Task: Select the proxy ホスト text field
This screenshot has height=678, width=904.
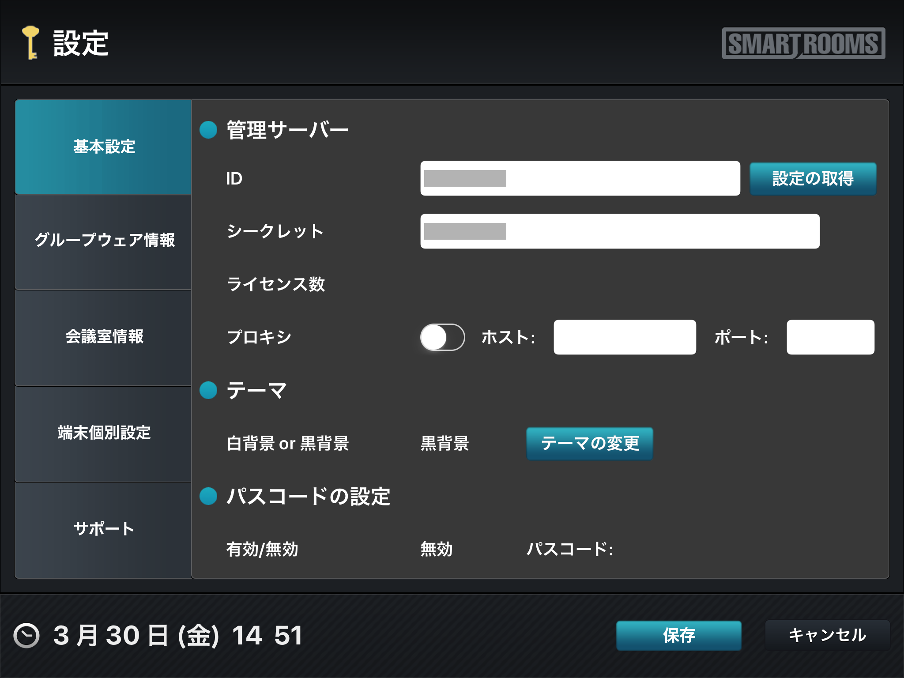Action: pyautogui.click(x=625, y=337)
